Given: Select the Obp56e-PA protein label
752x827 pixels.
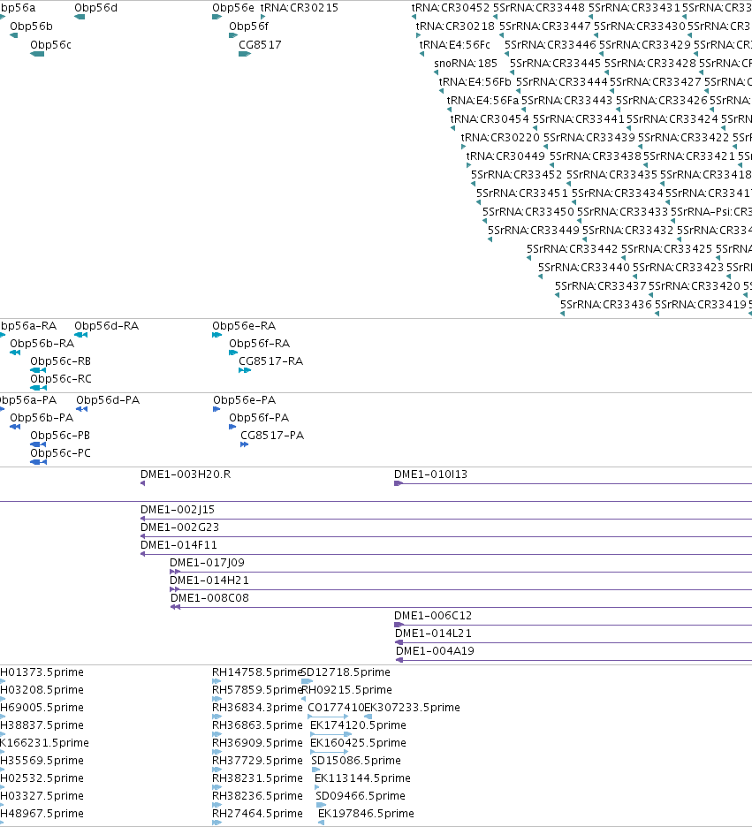Looking at the screenshot, I should click(245, 400).
